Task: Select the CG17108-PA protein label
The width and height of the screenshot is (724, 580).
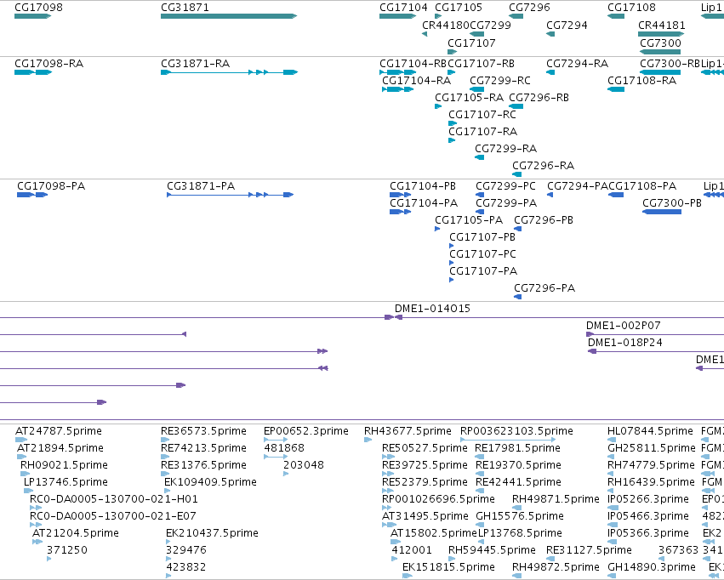Action: [642, 186]
